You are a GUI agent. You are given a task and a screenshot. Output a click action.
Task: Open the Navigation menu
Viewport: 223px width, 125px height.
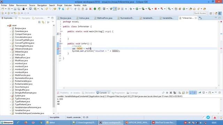(42, 5)
